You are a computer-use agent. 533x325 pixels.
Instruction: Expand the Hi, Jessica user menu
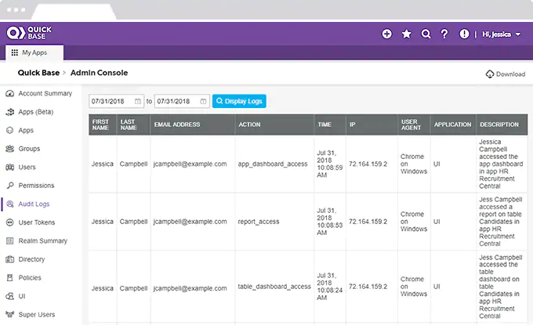(x=502, y=34)
